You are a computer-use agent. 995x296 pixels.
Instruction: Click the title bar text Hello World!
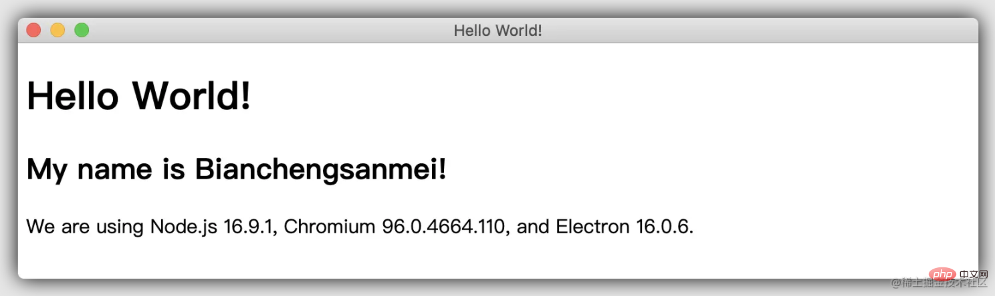coord(497,31)
